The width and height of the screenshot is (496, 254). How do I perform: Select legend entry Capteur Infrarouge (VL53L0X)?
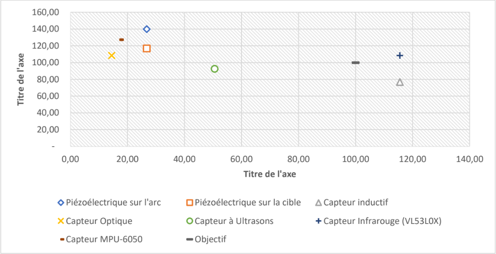pos(378,221)
